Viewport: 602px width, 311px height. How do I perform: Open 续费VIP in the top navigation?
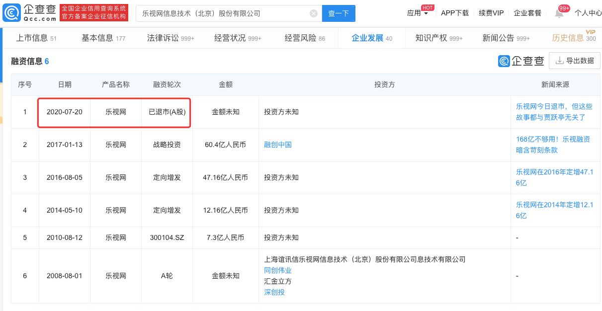click(x=491, y=13)
